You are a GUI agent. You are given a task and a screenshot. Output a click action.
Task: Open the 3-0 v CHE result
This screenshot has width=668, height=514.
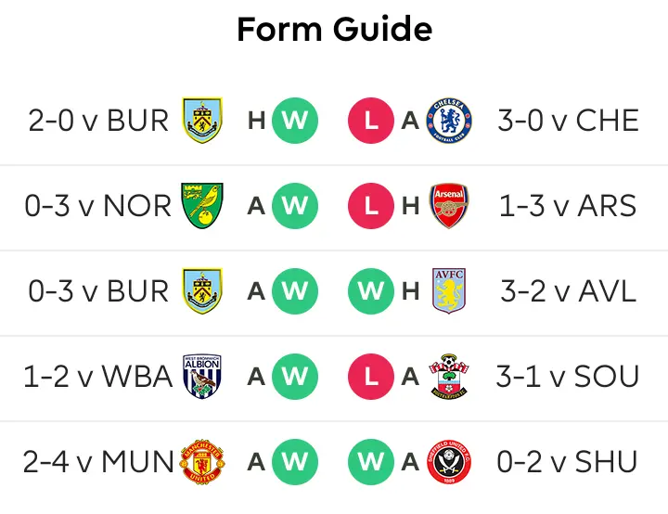[568, 121]
